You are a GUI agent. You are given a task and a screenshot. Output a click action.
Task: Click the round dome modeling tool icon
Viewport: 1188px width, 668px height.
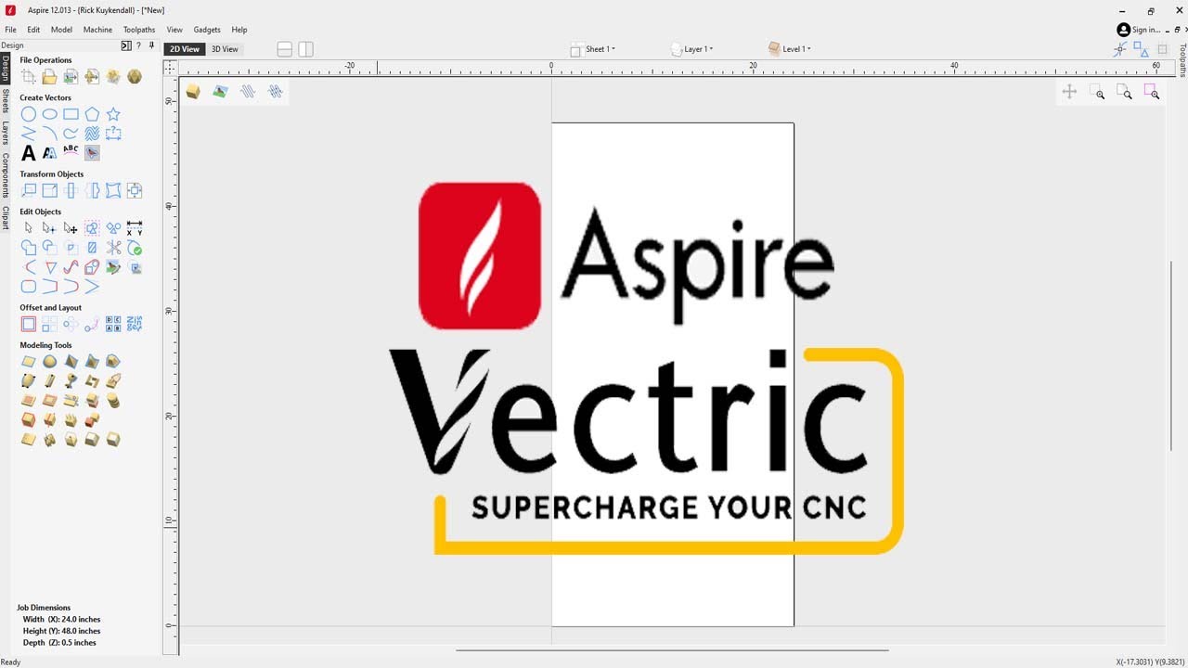[x=50, y=362]
